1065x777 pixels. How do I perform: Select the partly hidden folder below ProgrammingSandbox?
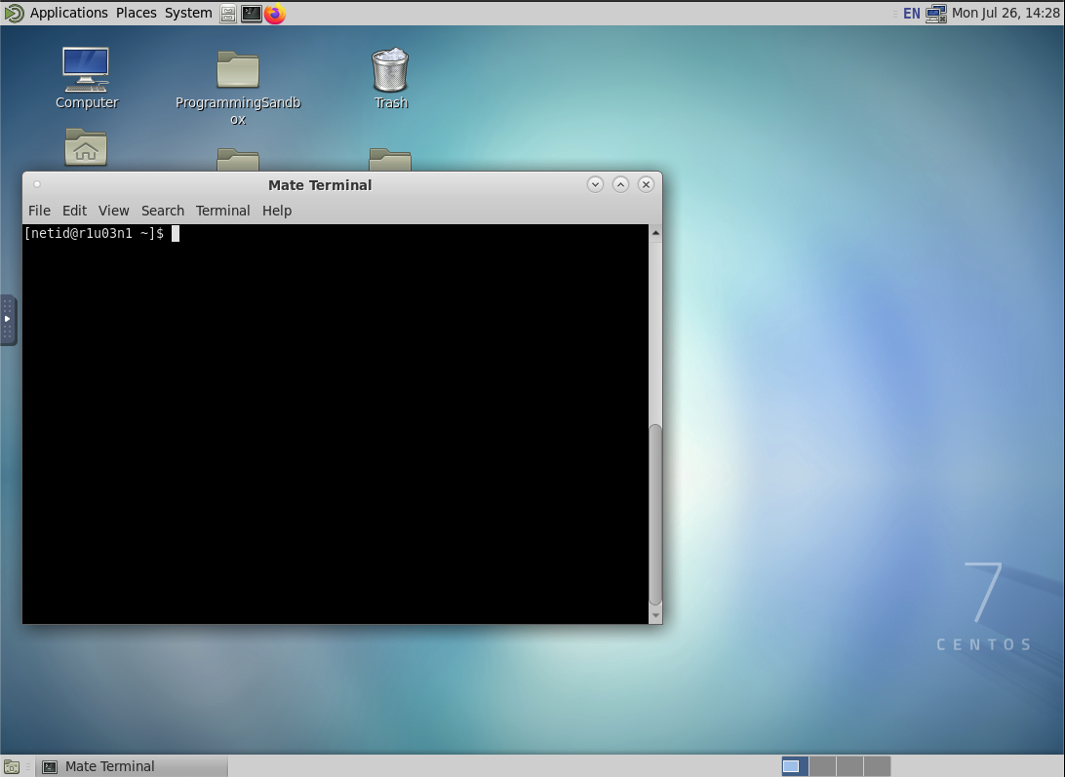pos(238,160)
